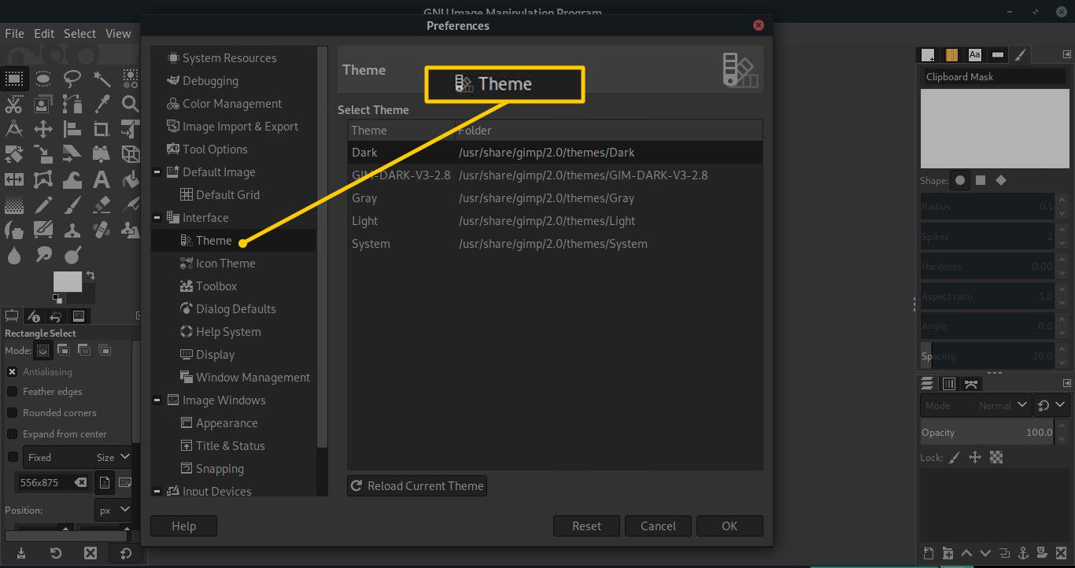Collapse the Image Windows tree node
The height and width of the screenshot is (568, 1075).
point(157,400)
